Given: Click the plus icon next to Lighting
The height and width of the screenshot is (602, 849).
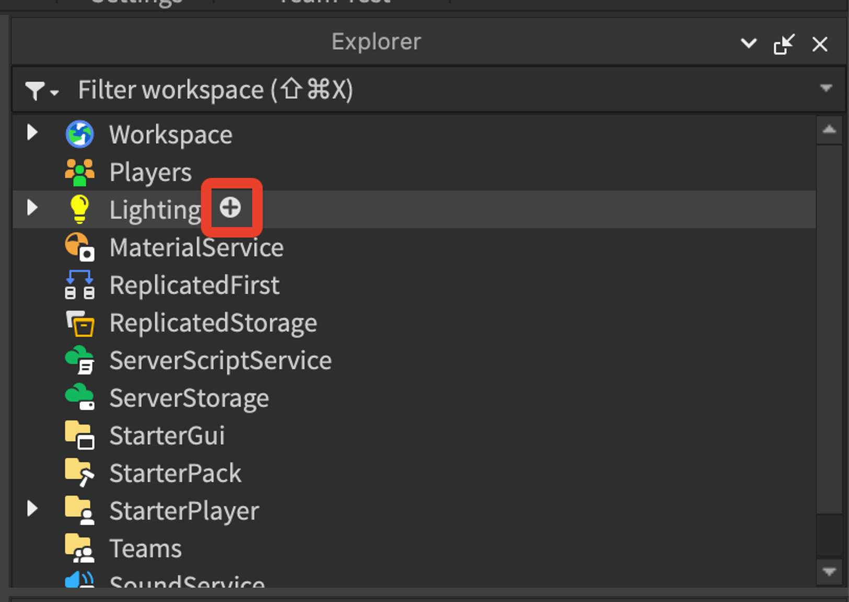Looking at the screenshot, I should 230,208.
